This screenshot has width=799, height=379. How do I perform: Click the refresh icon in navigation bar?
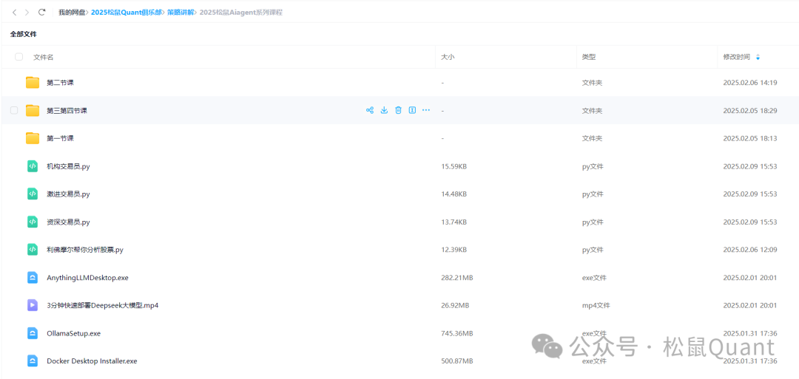pos(42,13)
